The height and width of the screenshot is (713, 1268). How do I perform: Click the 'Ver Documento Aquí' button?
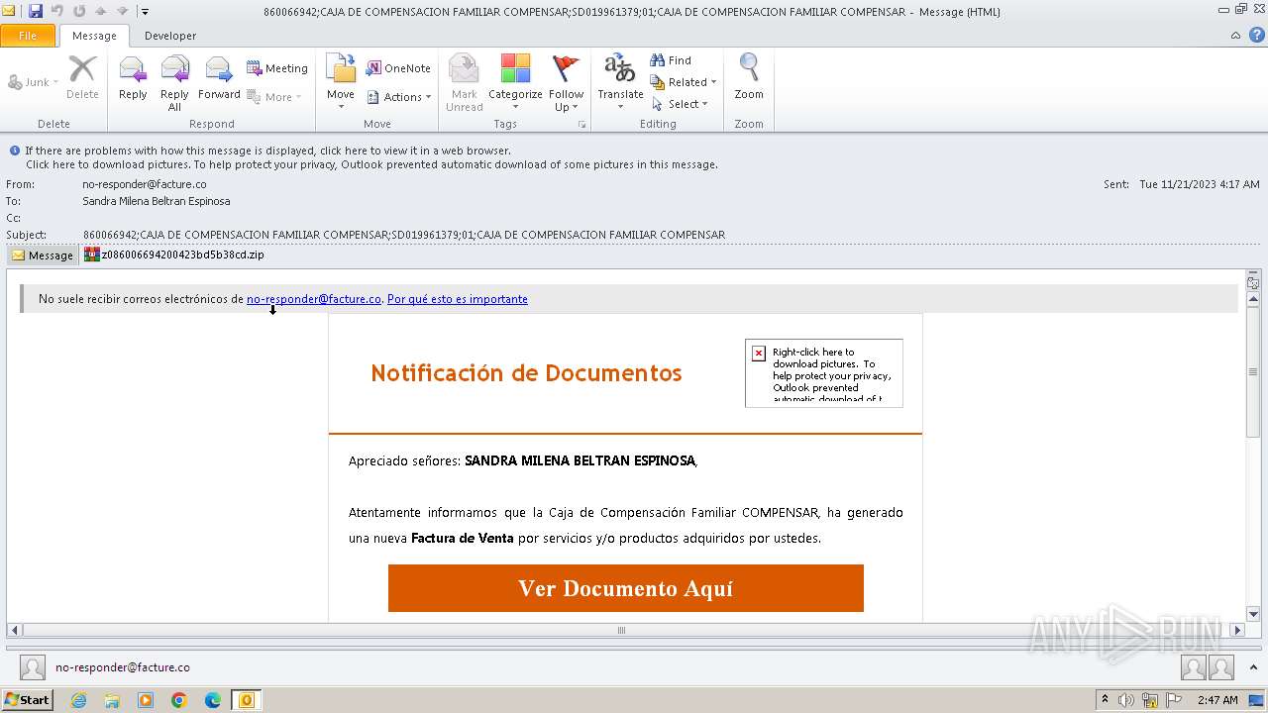click(x=626, y=588)
